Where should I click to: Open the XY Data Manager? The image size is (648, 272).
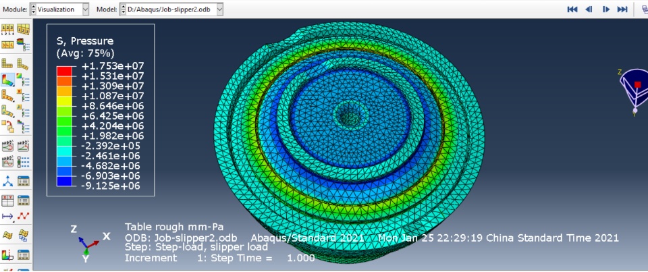(23, 200)
